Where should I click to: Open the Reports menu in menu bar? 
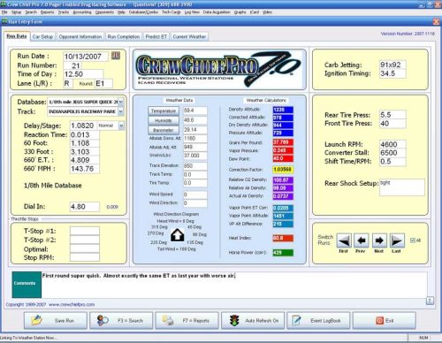tap(47, 12)
